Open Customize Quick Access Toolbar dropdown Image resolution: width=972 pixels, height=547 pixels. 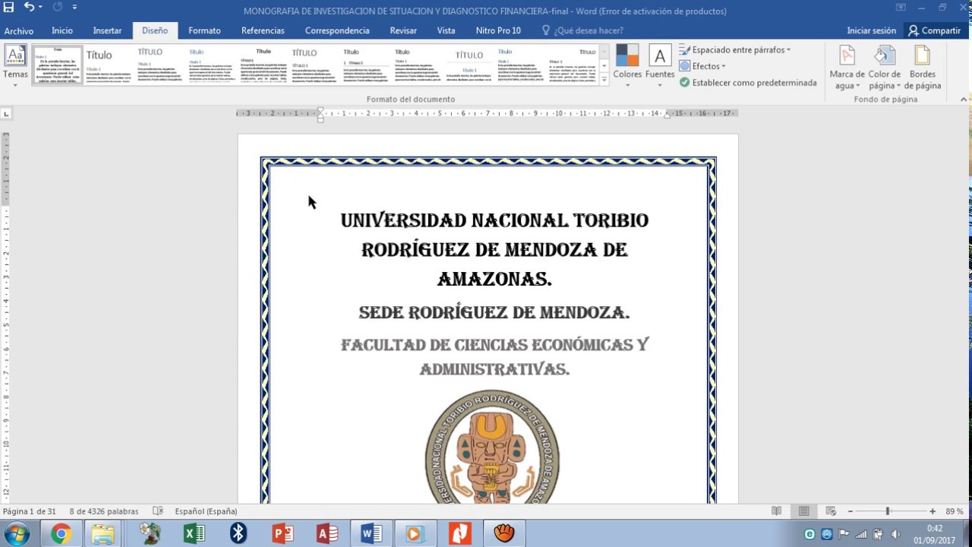[74, 8]
